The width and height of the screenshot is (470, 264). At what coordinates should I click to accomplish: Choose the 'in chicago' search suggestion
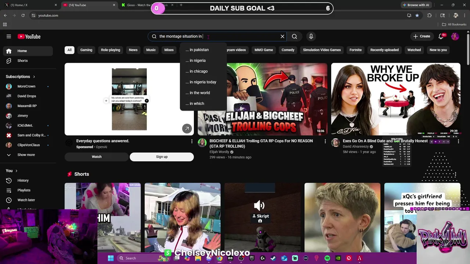[203, 71]
